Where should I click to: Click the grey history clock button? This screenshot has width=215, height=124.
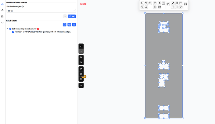click(65, 16)
